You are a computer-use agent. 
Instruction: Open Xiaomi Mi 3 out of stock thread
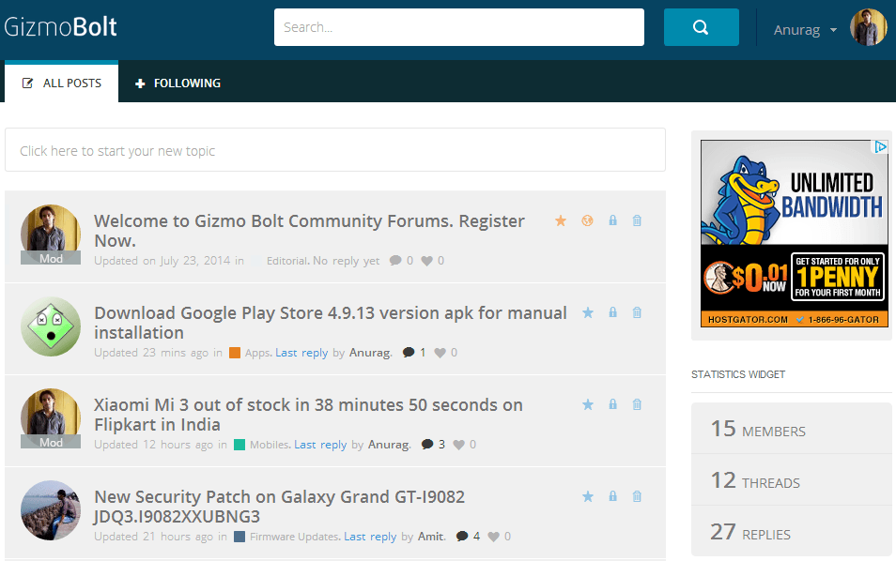(309, 415)
